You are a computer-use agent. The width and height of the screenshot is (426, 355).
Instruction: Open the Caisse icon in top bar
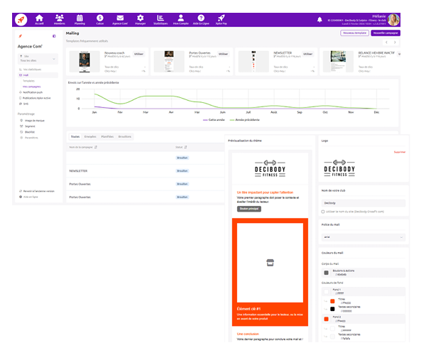coord(99,18)
